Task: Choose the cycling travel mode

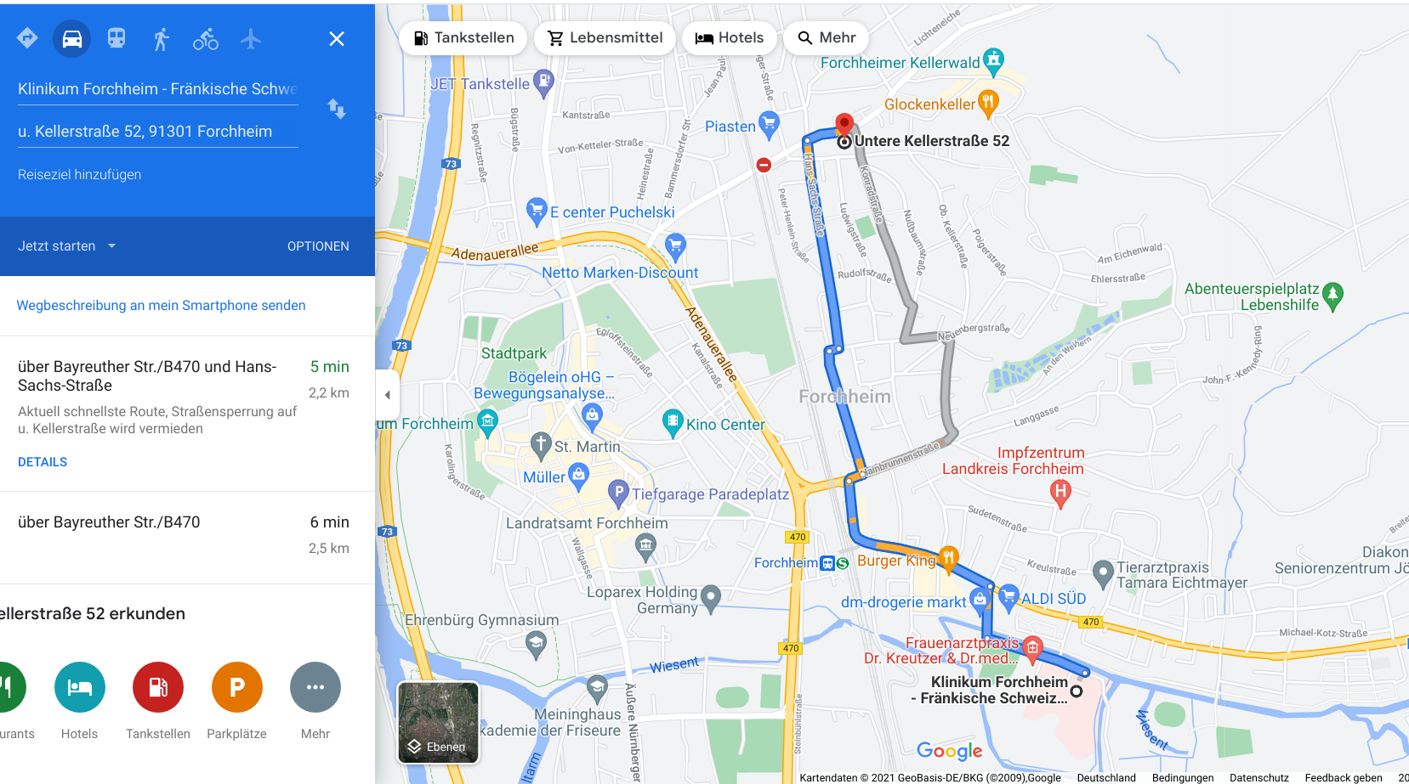Action: 206,39
